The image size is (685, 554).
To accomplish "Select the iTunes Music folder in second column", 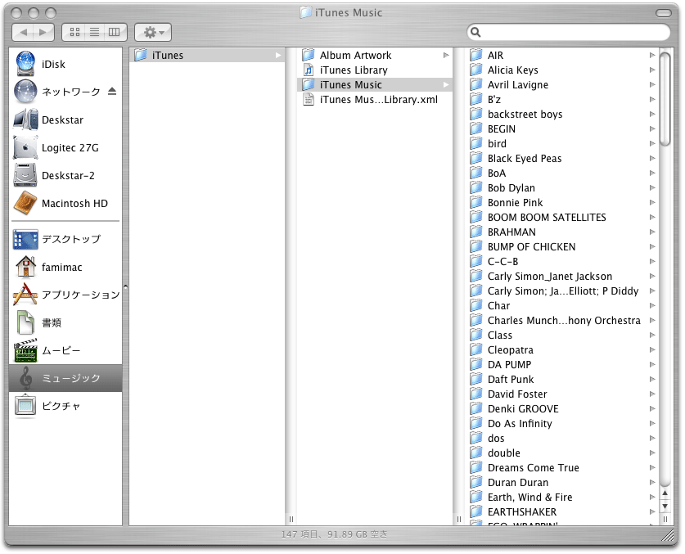I will (375, 85).
